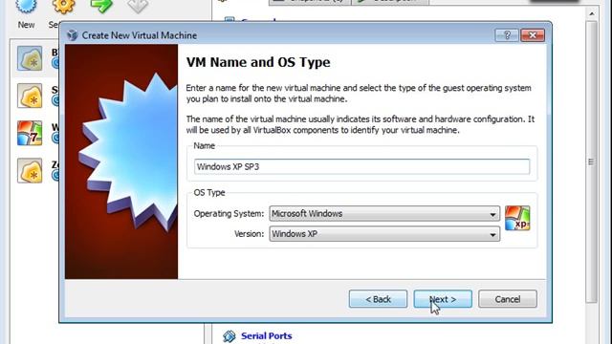Select the fourth yellow VM icon in the list
This screenshot has width=612, height=344.
30,170
